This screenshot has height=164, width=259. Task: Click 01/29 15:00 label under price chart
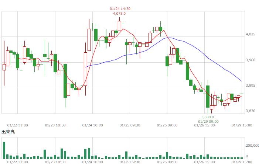pyautogui.click(x=242, y=125)
